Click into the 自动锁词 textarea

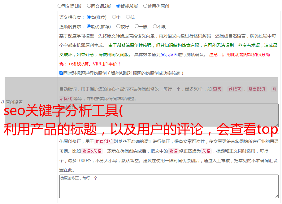(x=169, y=115)
